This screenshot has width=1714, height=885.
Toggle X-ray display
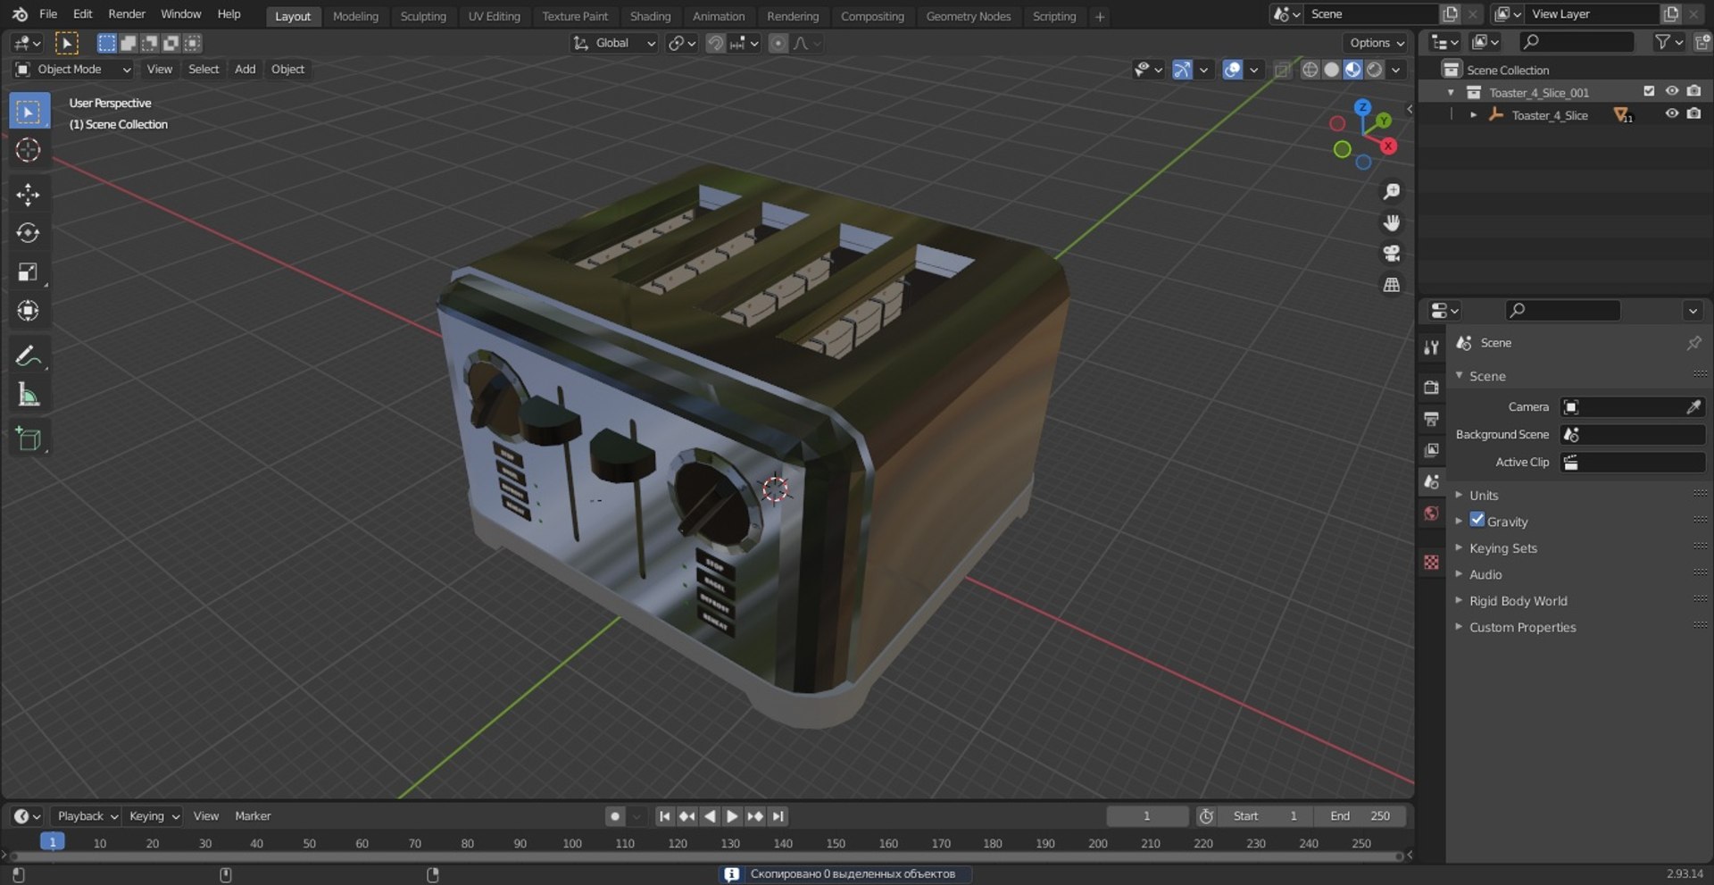pos(1282,70)
